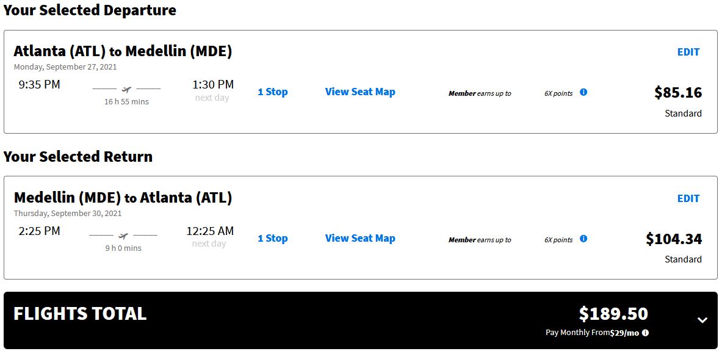Screen dimensions: 722x354
Task: Click the Pay Monthly From $29/mo text
Action: tap(593, 333)
